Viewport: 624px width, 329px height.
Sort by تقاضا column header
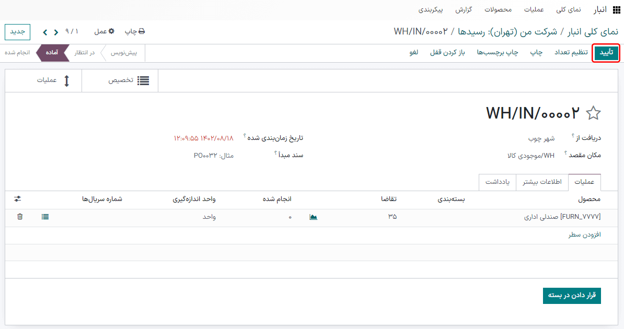click(x=388, y=199)
